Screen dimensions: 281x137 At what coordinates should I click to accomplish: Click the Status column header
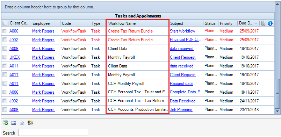click(211, 23)
